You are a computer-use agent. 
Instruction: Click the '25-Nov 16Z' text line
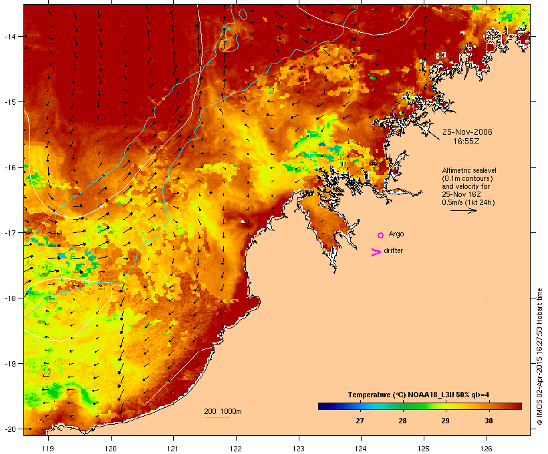461,194
